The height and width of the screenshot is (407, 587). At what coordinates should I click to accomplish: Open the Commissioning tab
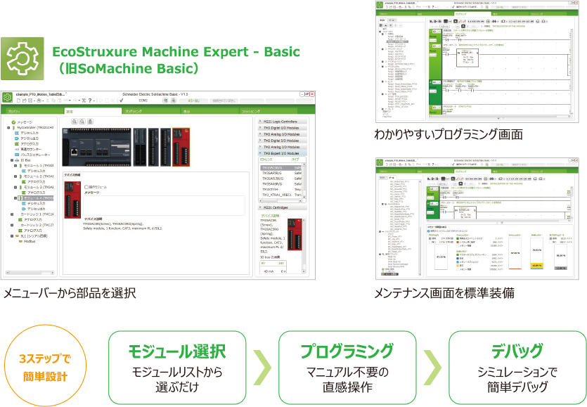coord(251,111)
